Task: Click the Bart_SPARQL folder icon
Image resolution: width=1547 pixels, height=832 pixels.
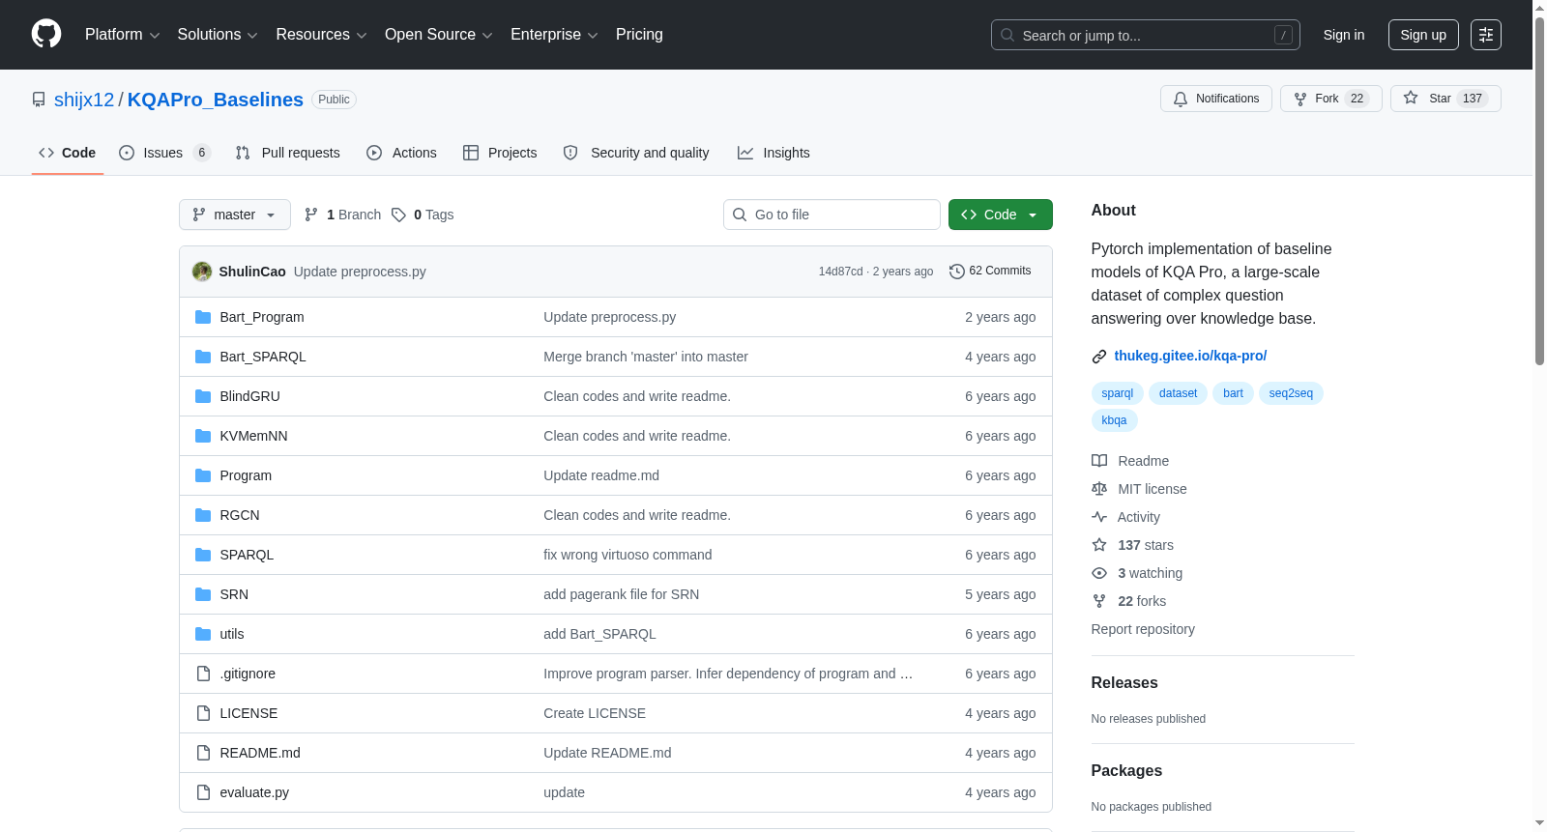Action: (x=203, y=357)
